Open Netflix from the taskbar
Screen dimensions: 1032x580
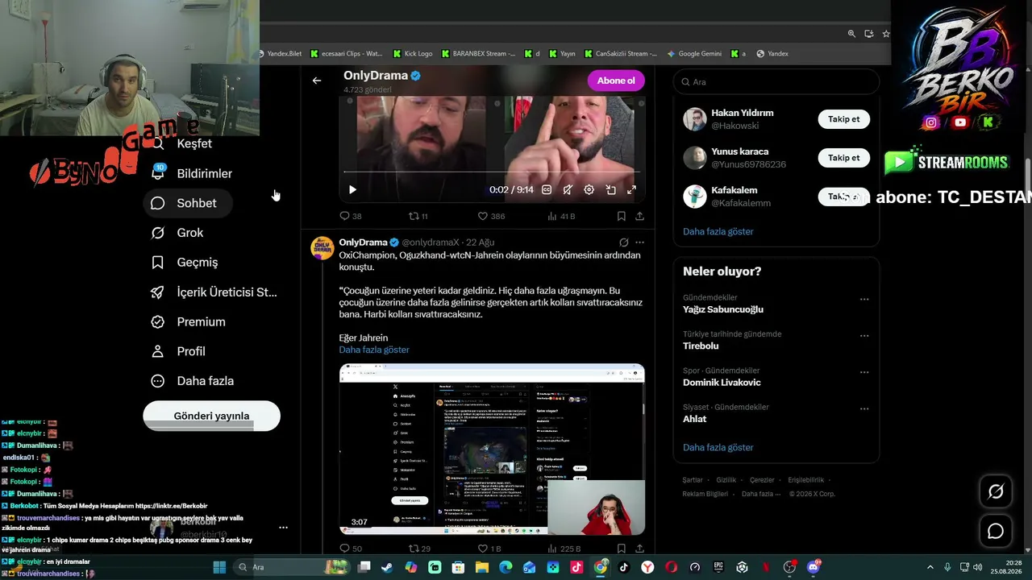point(767,567)
